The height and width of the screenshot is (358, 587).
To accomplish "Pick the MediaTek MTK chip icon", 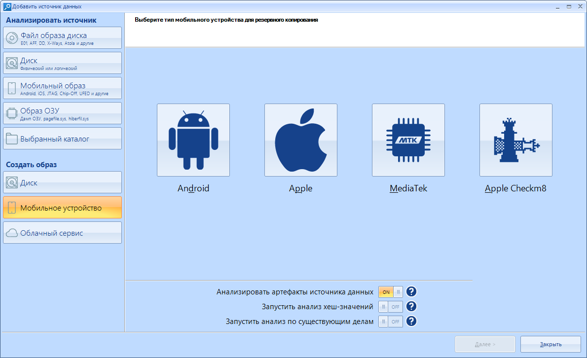I will tap(408, 140).
